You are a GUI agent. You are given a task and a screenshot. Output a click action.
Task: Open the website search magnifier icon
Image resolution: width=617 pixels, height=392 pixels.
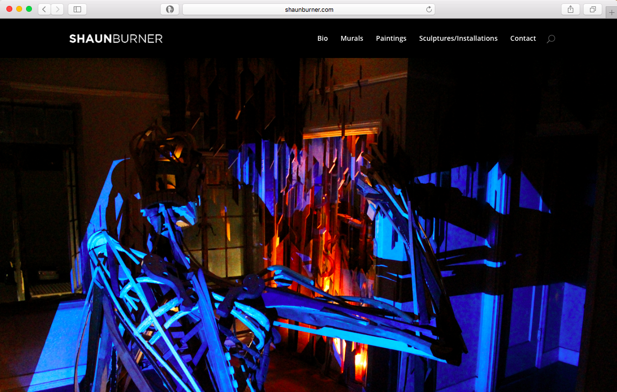551,39
